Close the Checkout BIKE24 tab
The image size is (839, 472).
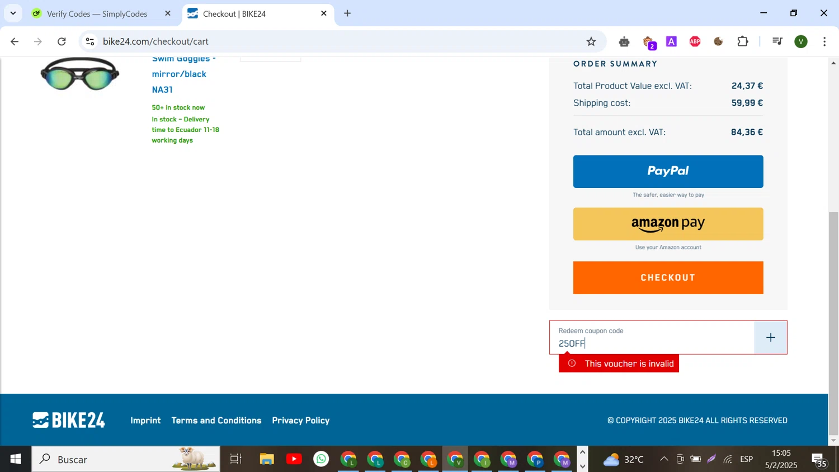pos(323,13)
